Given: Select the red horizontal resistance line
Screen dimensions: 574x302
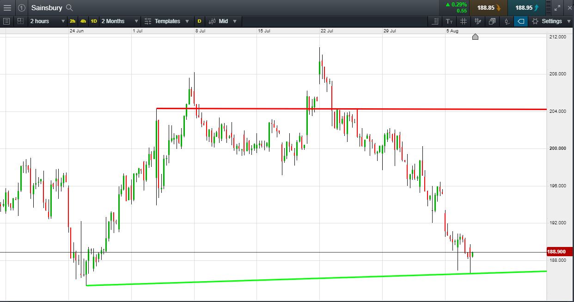Looking at the screenshot, I should (x=351, y=109).
